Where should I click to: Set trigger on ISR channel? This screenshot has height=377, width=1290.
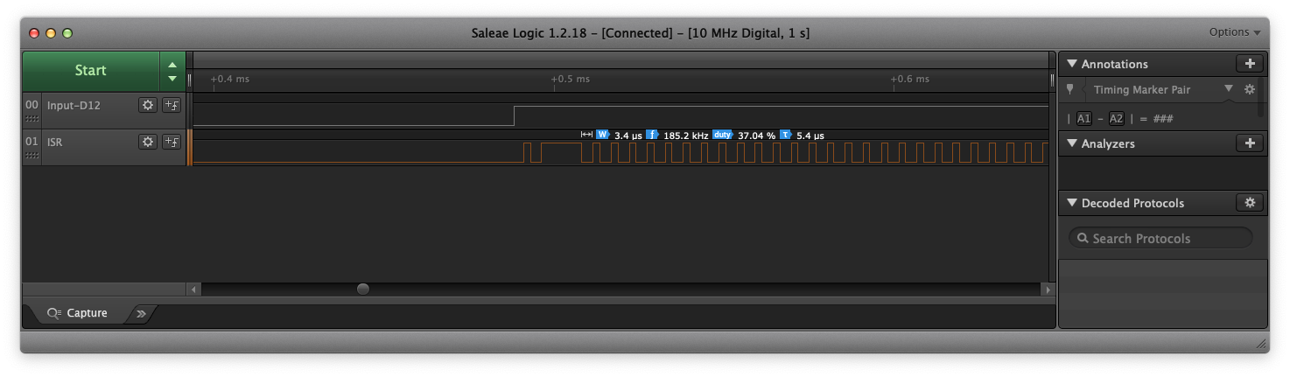pos(172,142)
